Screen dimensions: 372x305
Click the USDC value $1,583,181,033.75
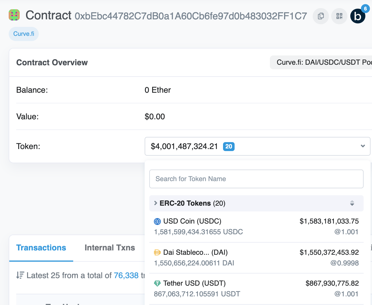pyautogui.click(x=329, y=221)
